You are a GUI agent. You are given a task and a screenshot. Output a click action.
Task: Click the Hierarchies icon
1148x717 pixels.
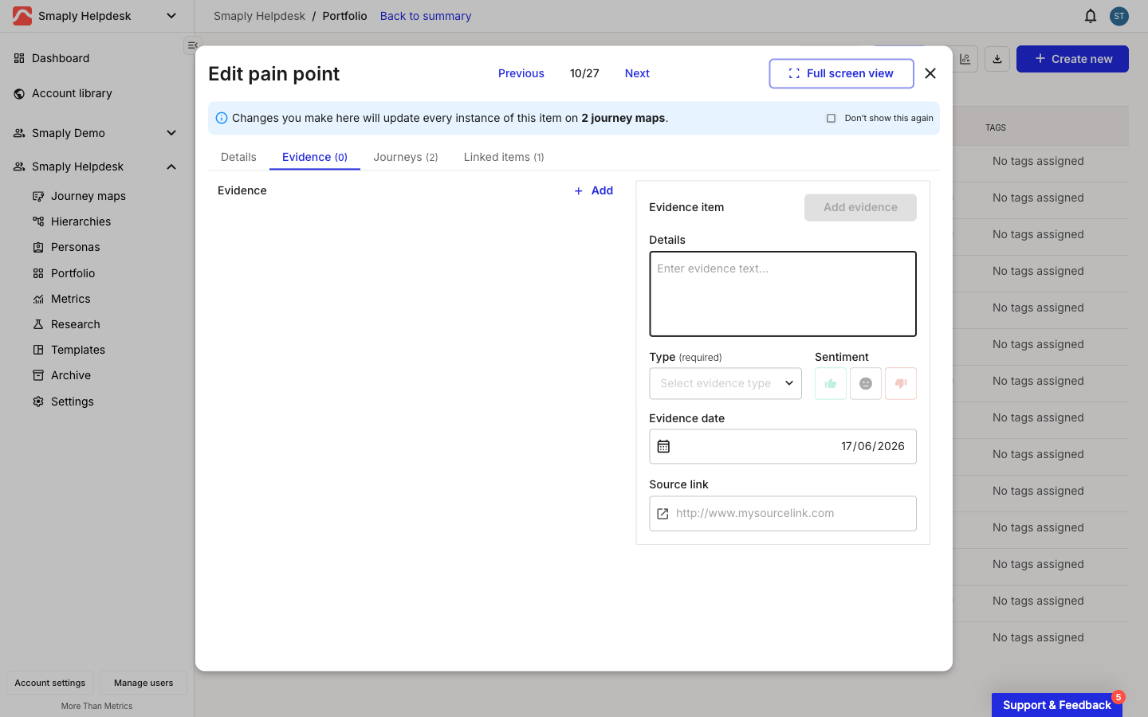(38, 221)
